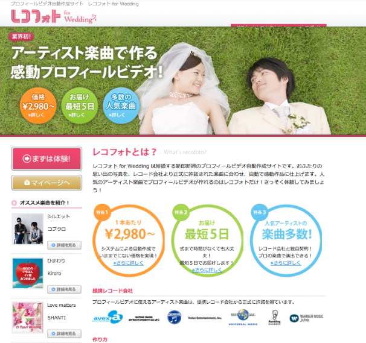Click the Victor Entertainment logo

[205, 318]
